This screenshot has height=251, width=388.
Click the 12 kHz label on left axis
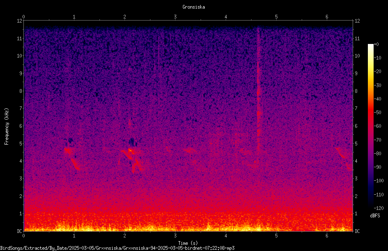[x=20, y=21]
